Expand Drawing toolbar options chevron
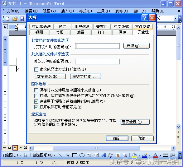The image size is (183, 167). [x=180, y=155]
